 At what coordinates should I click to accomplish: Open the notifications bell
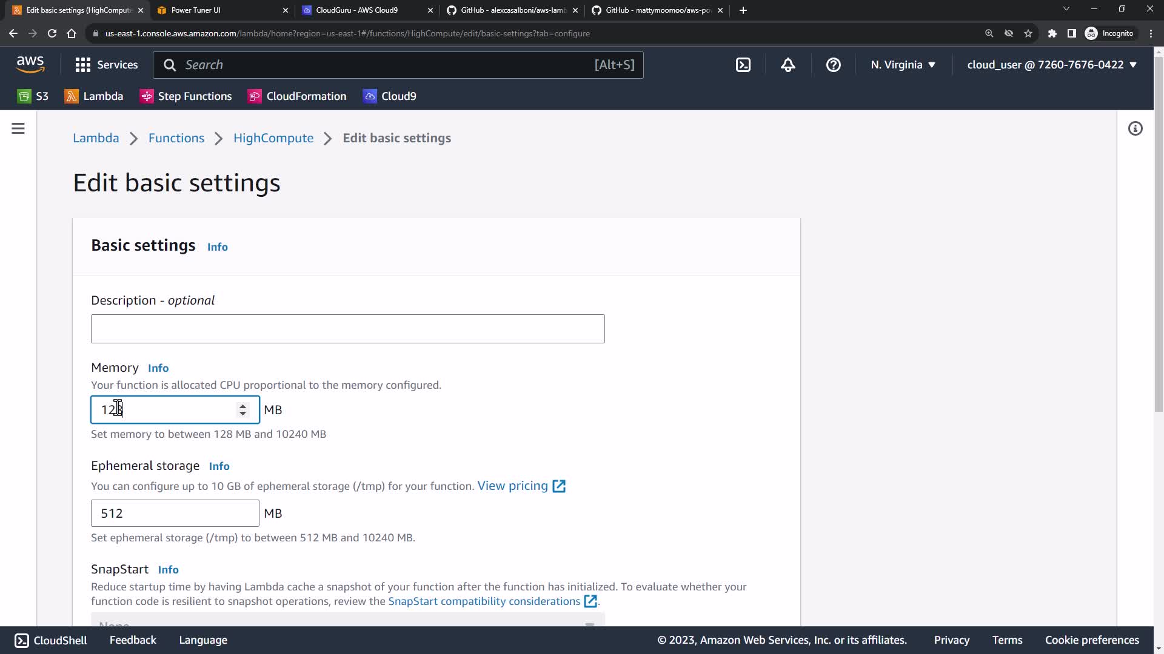pos(788,65)
